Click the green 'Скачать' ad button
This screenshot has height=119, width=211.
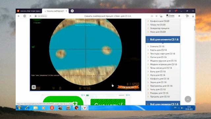(x=108, y=102)
